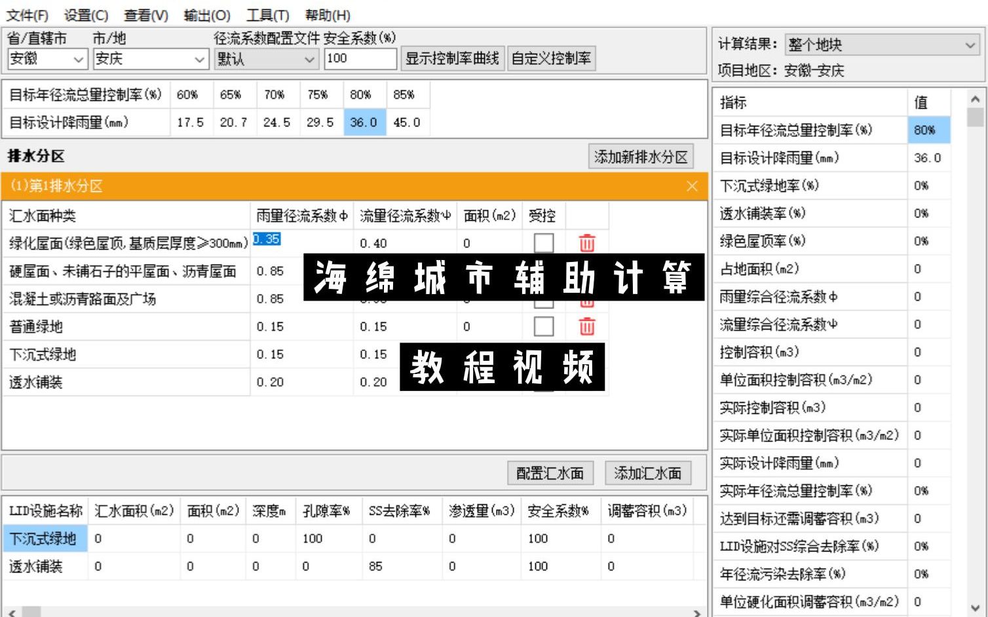Tick the 受控 checkbox for the 普通绿地 row
The image size is (988, 617).
544,326
